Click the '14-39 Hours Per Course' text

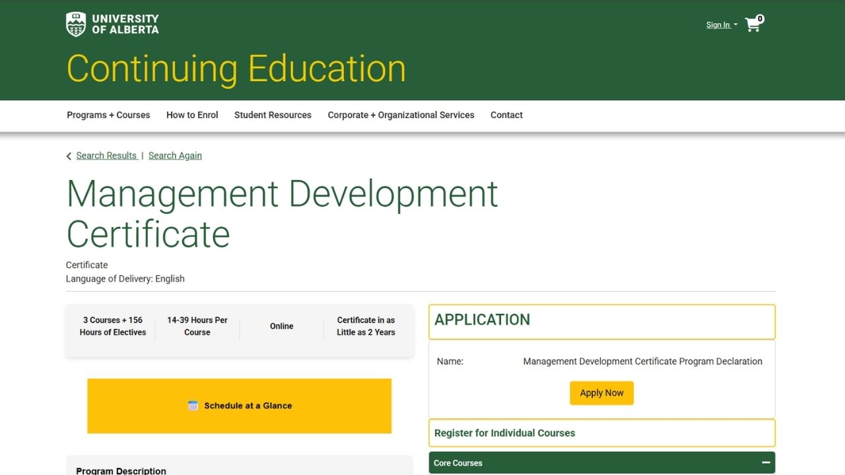pyautogui.click(x=197, y=326)
